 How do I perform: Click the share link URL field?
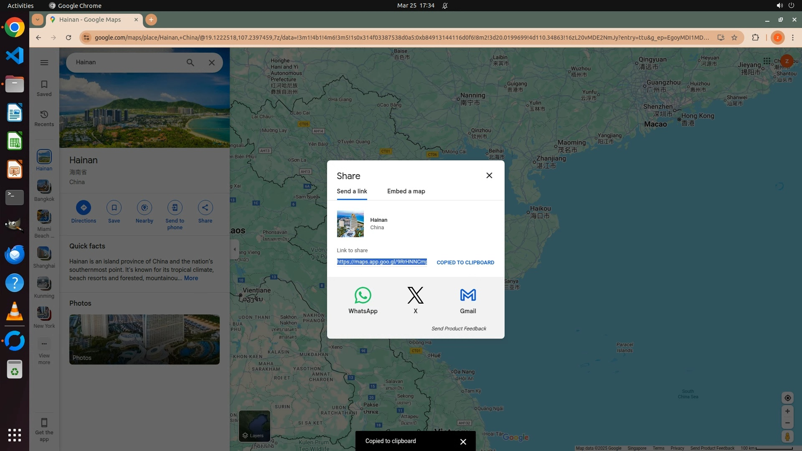click(x=381, y=262)
